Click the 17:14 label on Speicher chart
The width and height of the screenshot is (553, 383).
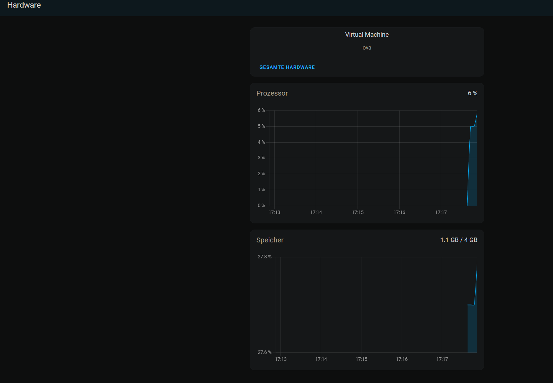point(321,359)
